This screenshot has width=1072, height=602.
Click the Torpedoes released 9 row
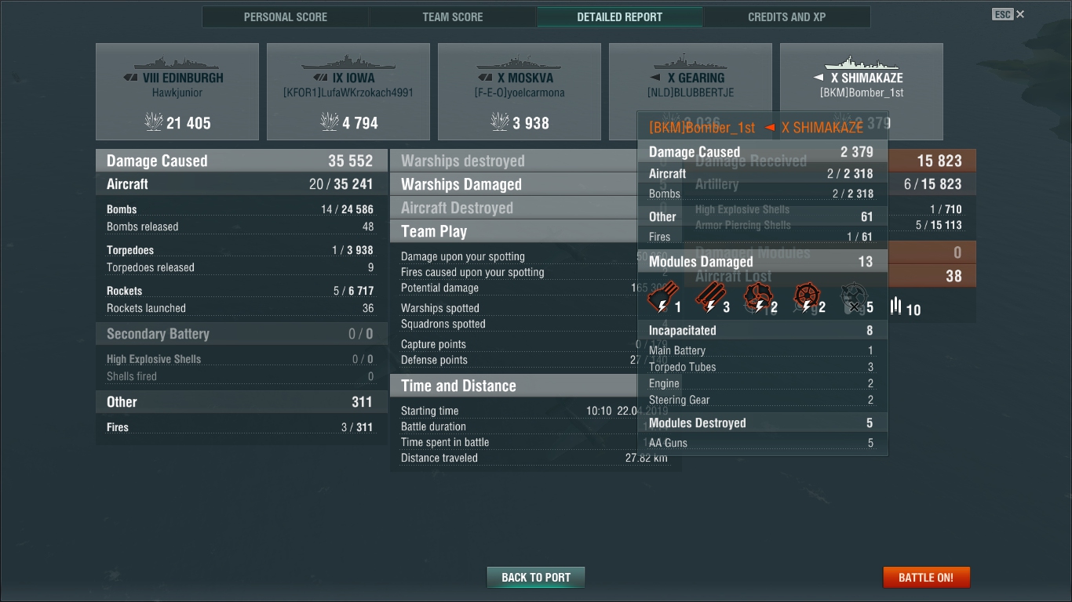241,267
